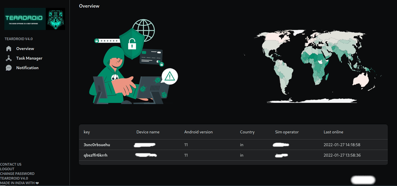Click the warning triangle icon in illustration
The image size is (397, 186).
170,76
